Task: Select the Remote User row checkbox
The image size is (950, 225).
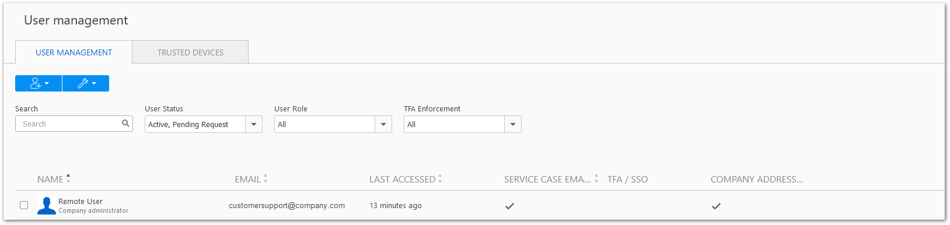Action: (24, 205)
